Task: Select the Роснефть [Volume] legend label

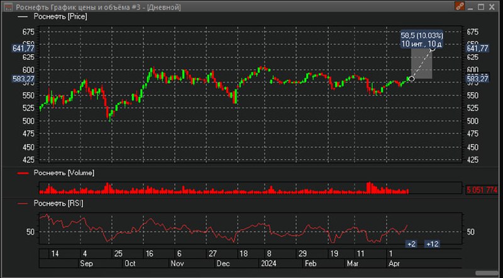Action: pyautogui.click(x=64, y=173)
